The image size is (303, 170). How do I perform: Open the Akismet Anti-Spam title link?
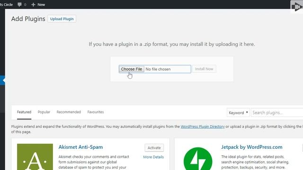tap(80, 147)
